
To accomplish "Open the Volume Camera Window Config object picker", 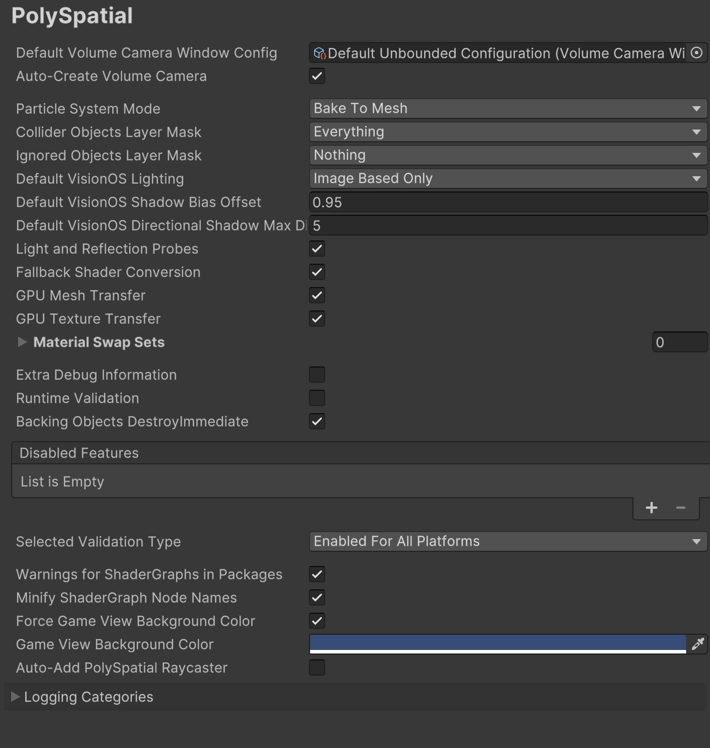I will coord(697,53).
